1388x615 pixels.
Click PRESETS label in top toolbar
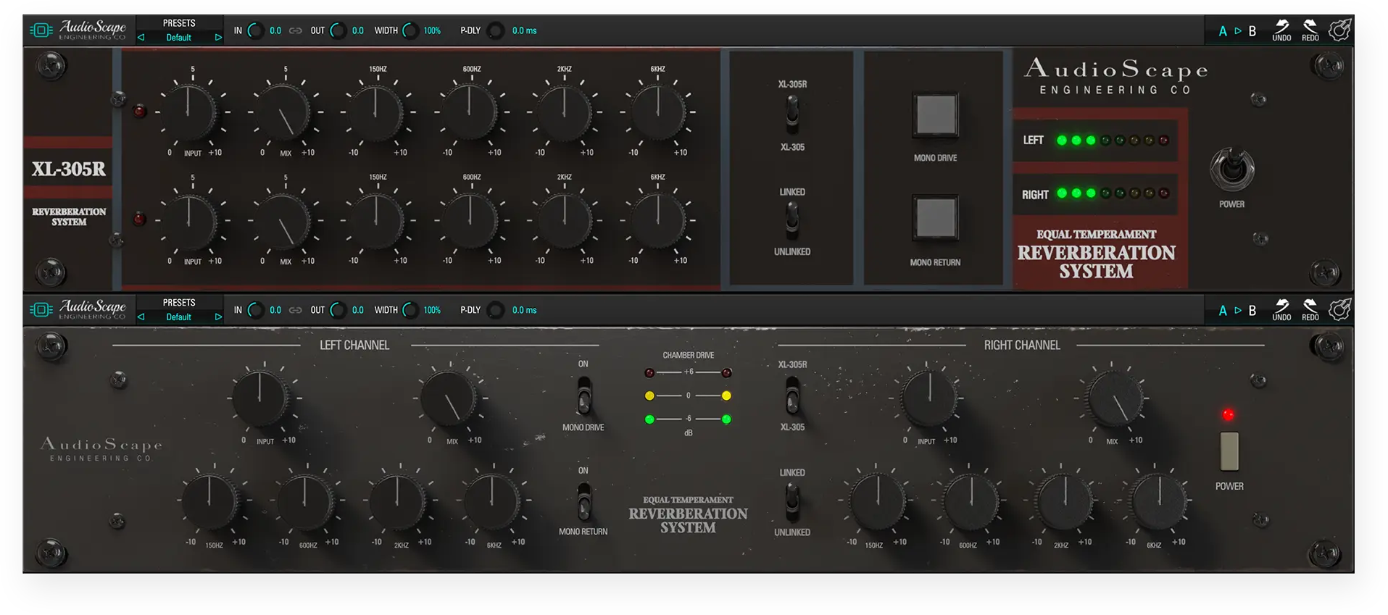click(x=179, y=23)
